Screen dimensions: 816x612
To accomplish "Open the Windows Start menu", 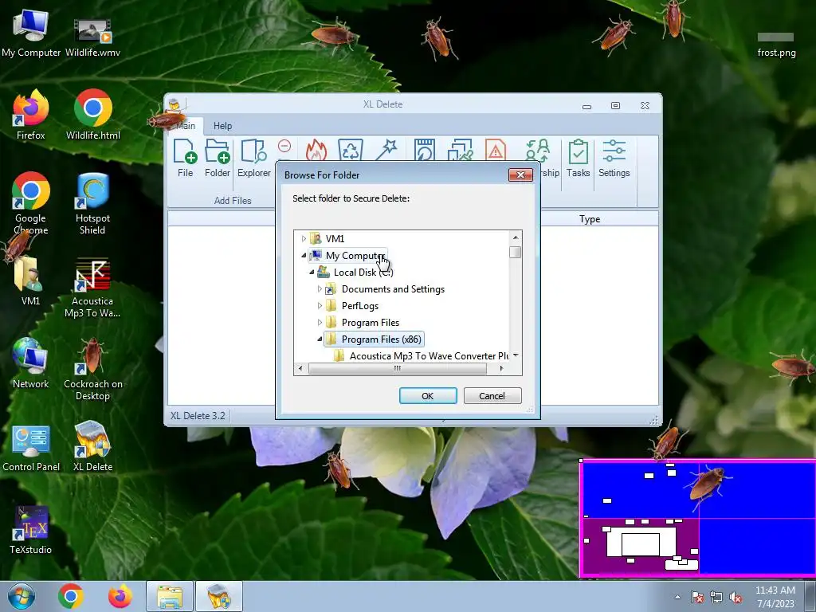I will coord(21,596).
